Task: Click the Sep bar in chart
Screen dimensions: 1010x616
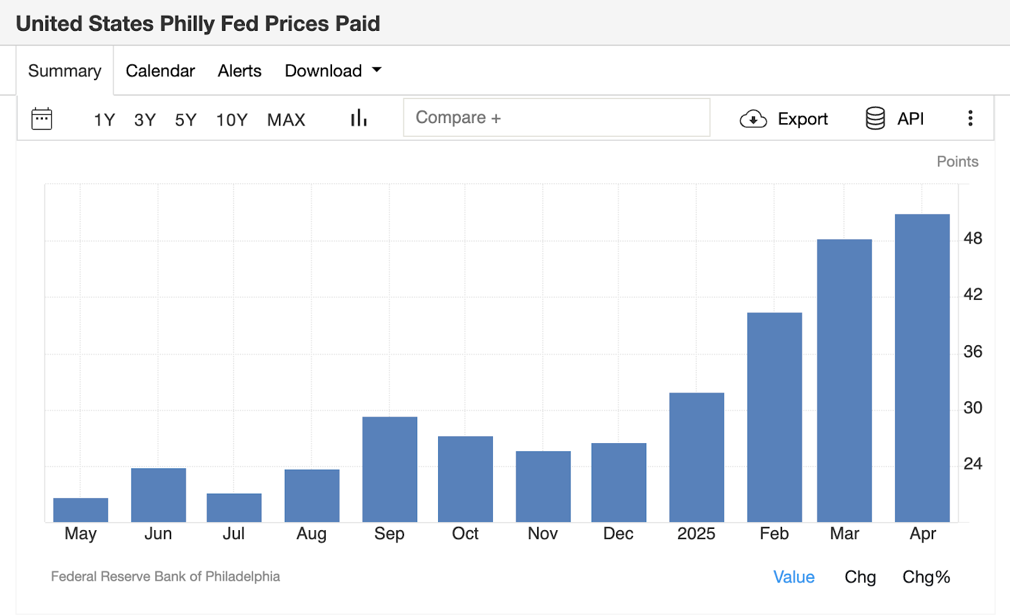Action: coord(389,469)
